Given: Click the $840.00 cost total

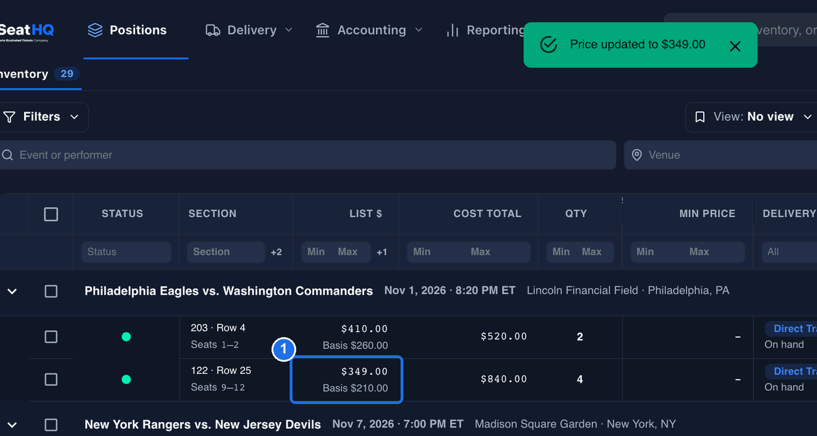Looking at the screenshot, I should [503, 379].
